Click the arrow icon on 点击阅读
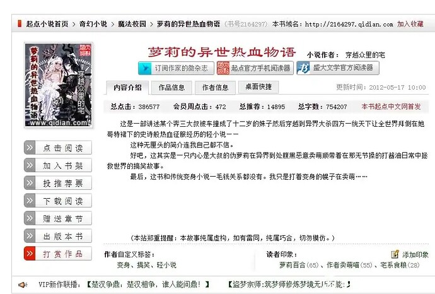This screenshot has width=435, height=294. point(31,148)
